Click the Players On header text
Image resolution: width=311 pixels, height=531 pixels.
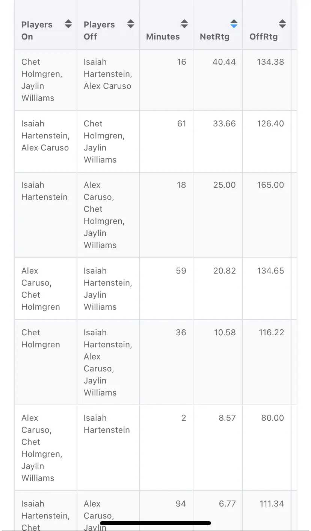click(37, 30)
